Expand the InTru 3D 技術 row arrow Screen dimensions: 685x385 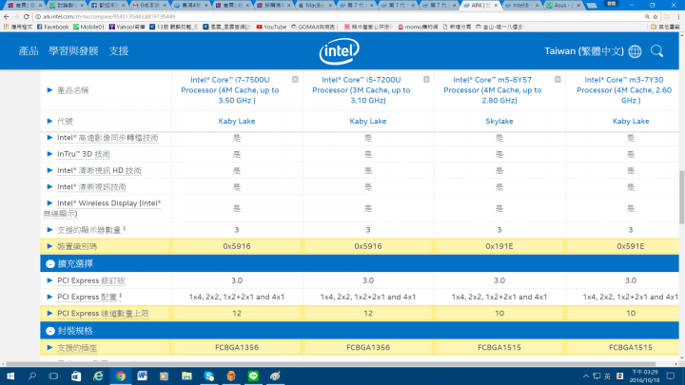coord(49,154)
